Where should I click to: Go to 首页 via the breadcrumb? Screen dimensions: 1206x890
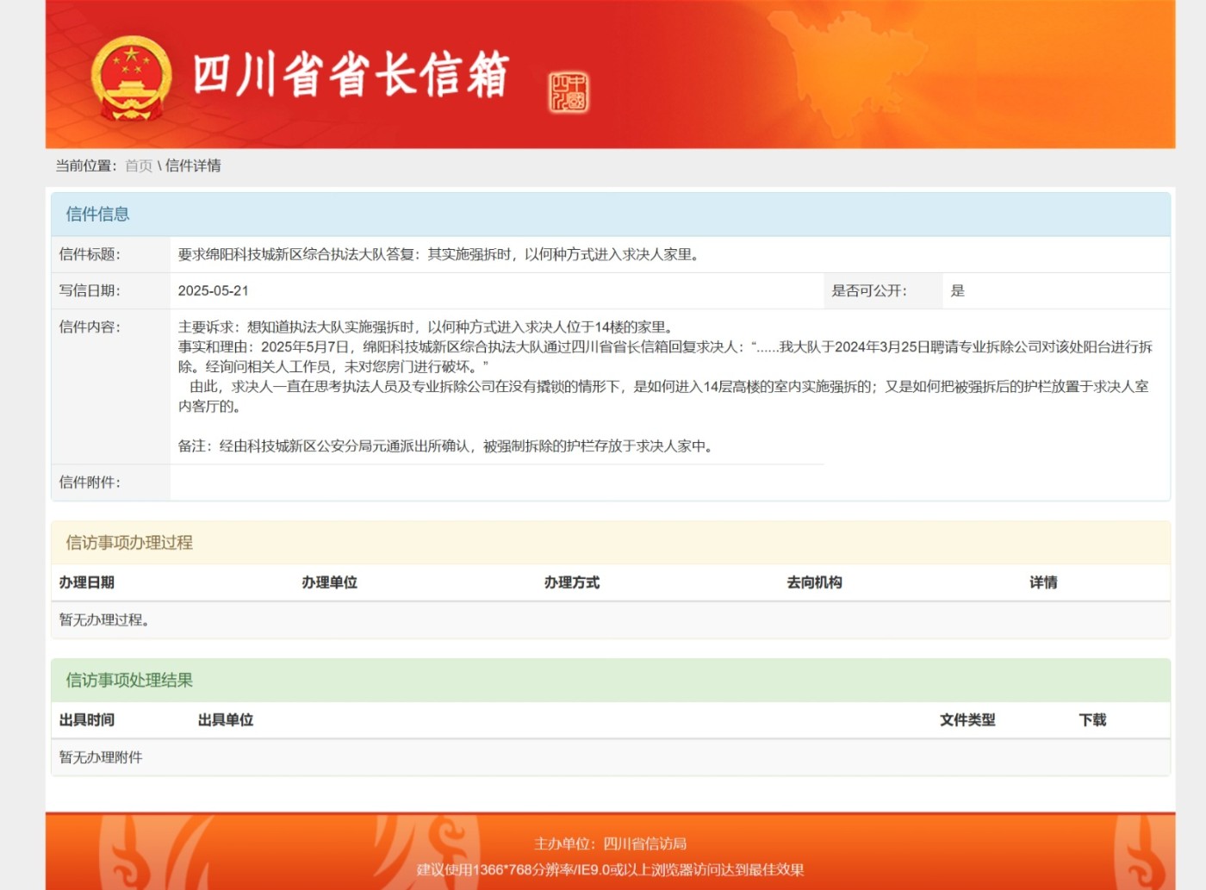pos(139,166)
